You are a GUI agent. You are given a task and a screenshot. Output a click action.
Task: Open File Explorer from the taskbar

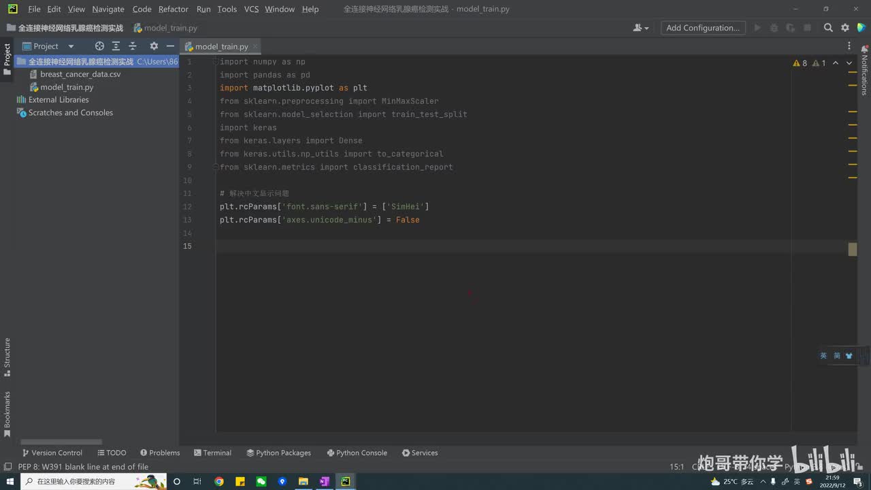coord(303,481)
